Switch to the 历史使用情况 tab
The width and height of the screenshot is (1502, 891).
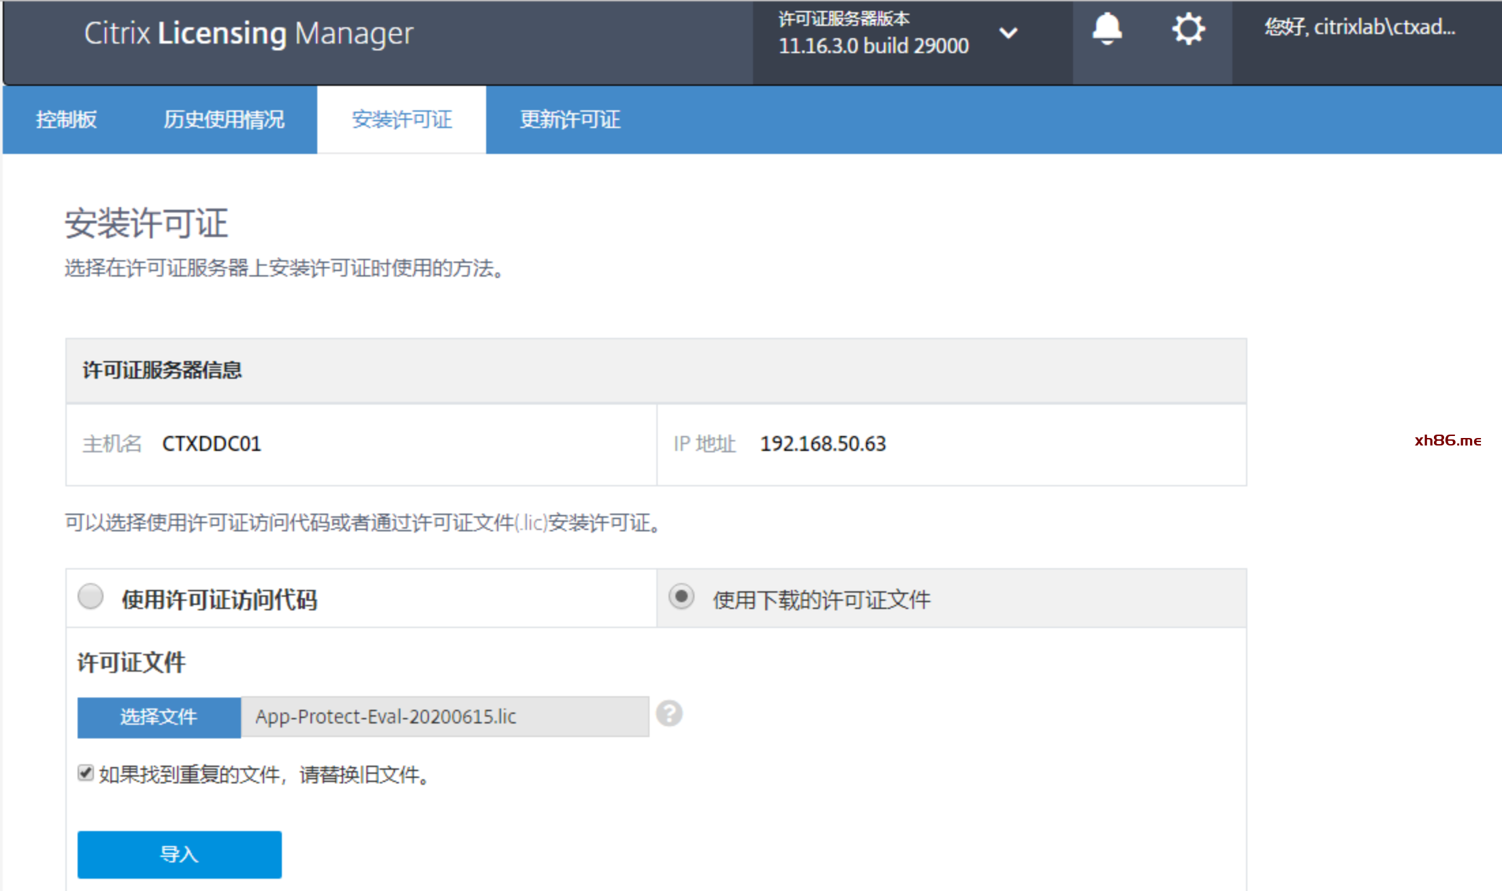(x=223, y=119)
